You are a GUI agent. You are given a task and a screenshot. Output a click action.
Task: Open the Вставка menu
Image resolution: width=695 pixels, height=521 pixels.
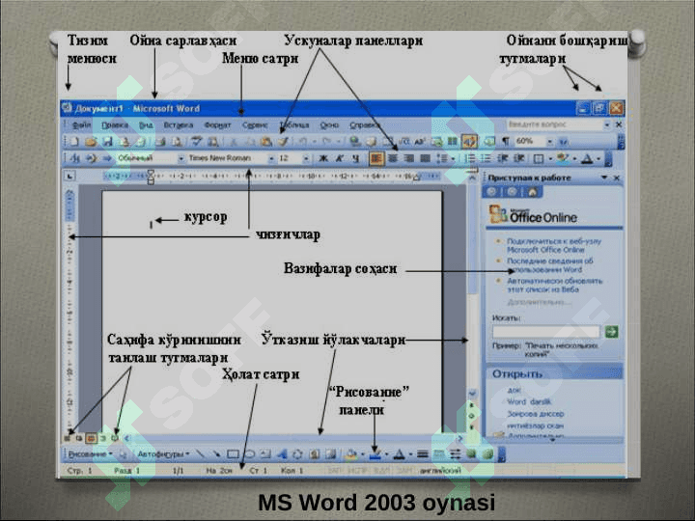[x=179, y=125]
